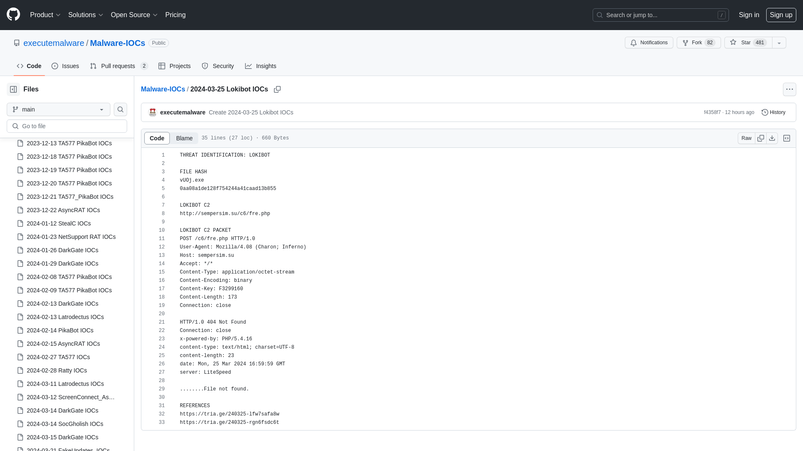Open commit message Create 2024-03-25 Lokibot IOCs

251,112
